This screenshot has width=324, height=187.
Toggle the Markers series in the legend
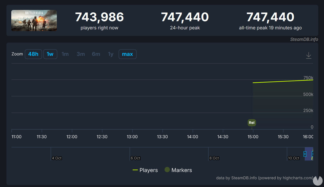pyautogui.click(x=178, y=170)
